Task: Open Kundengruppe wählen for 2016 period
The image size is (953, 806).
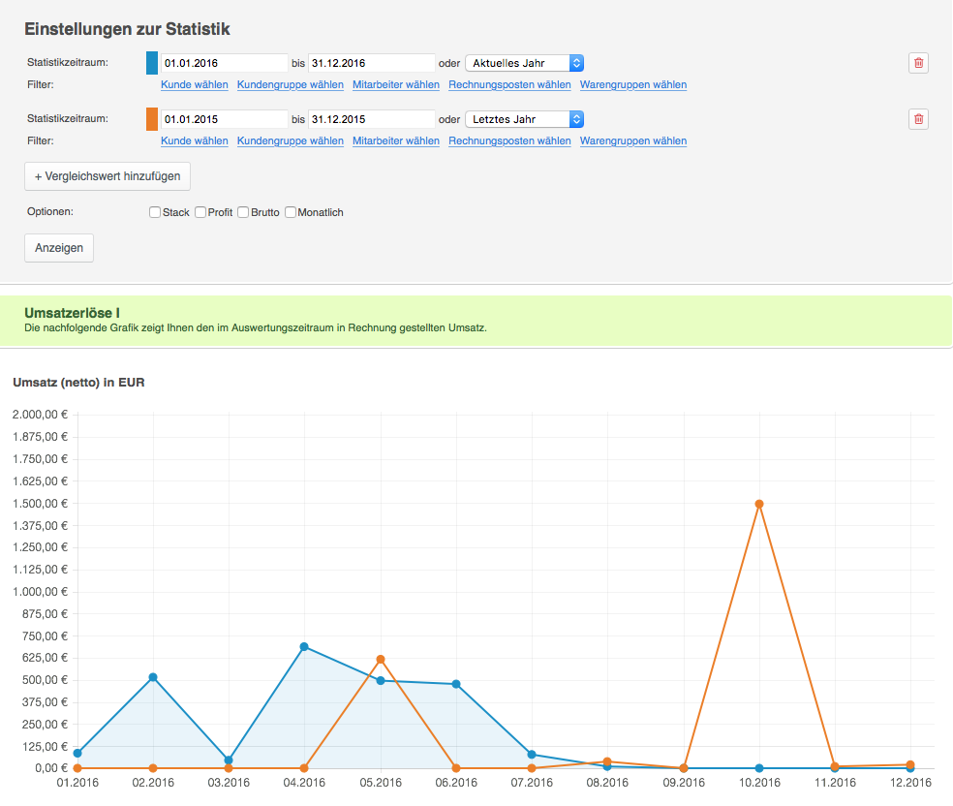Action: pyautogui.click(x=291, y=84)
